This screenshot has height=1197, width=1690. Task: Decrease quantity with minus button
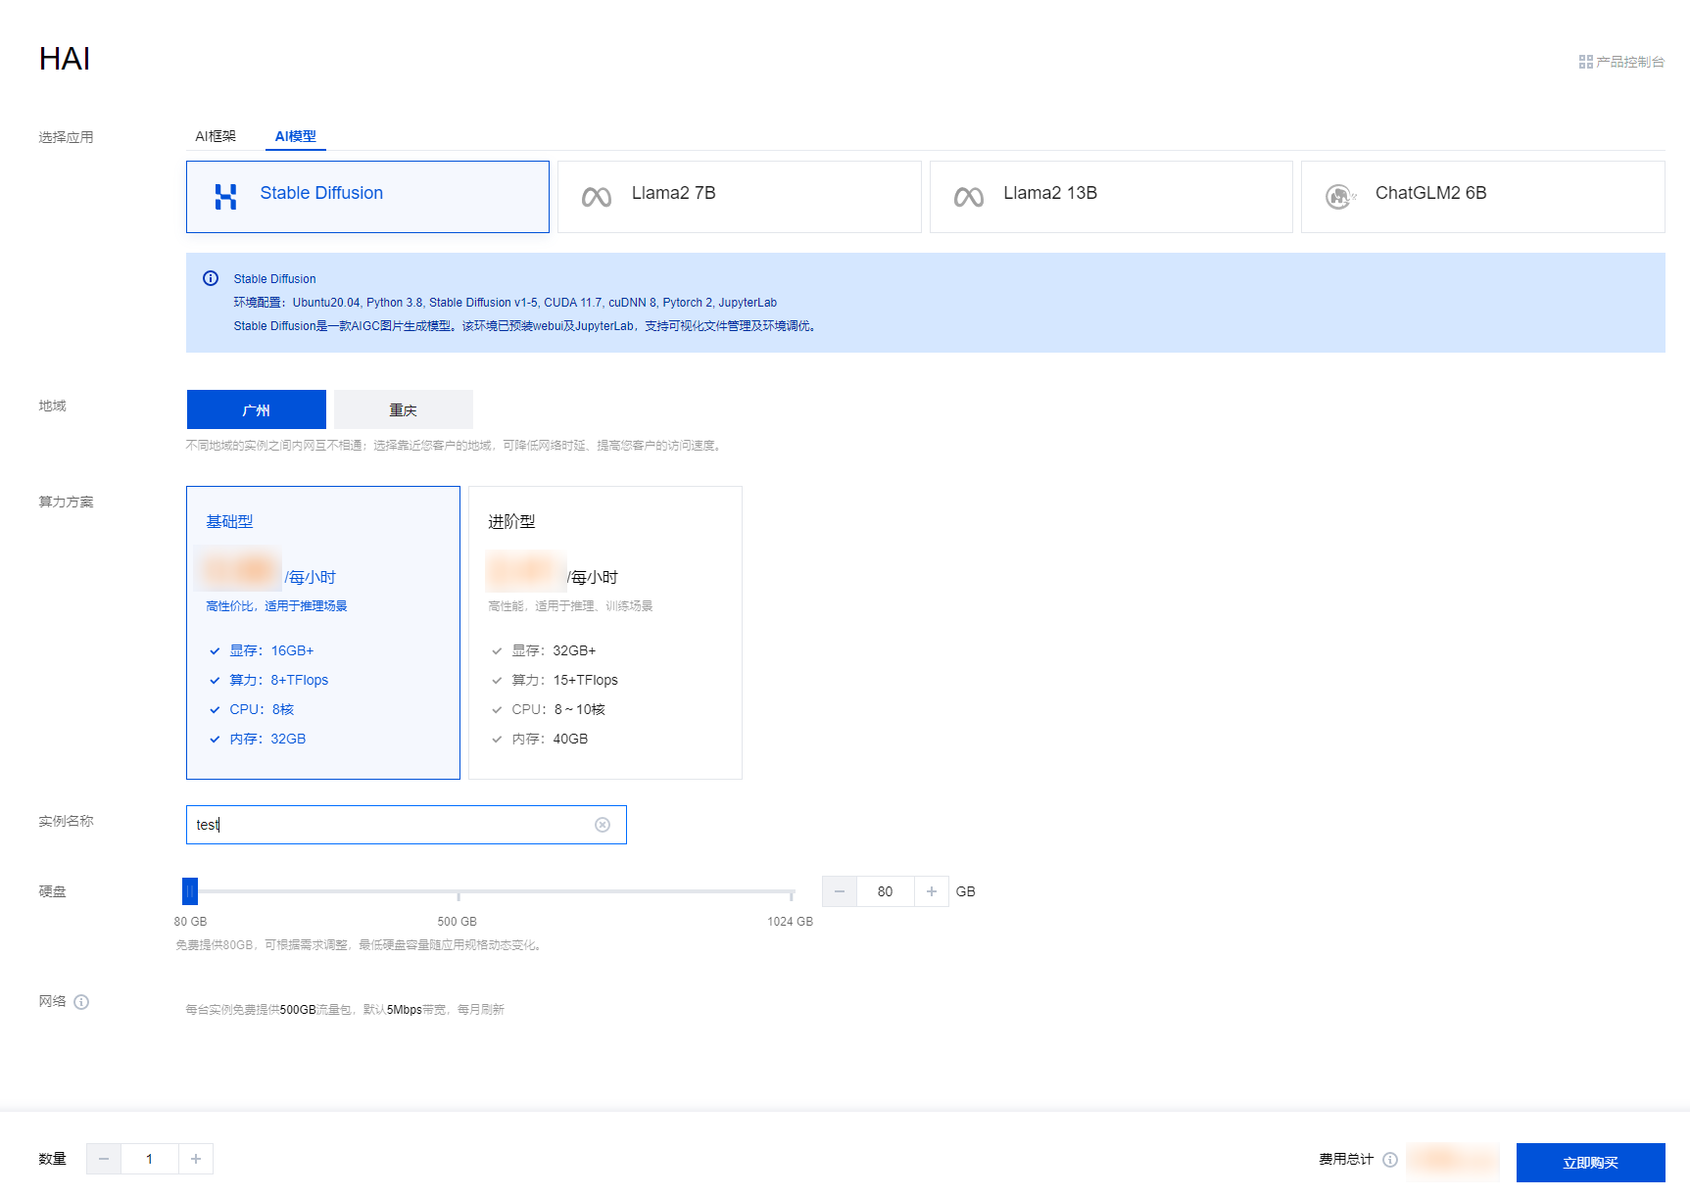coord(104,1159)
